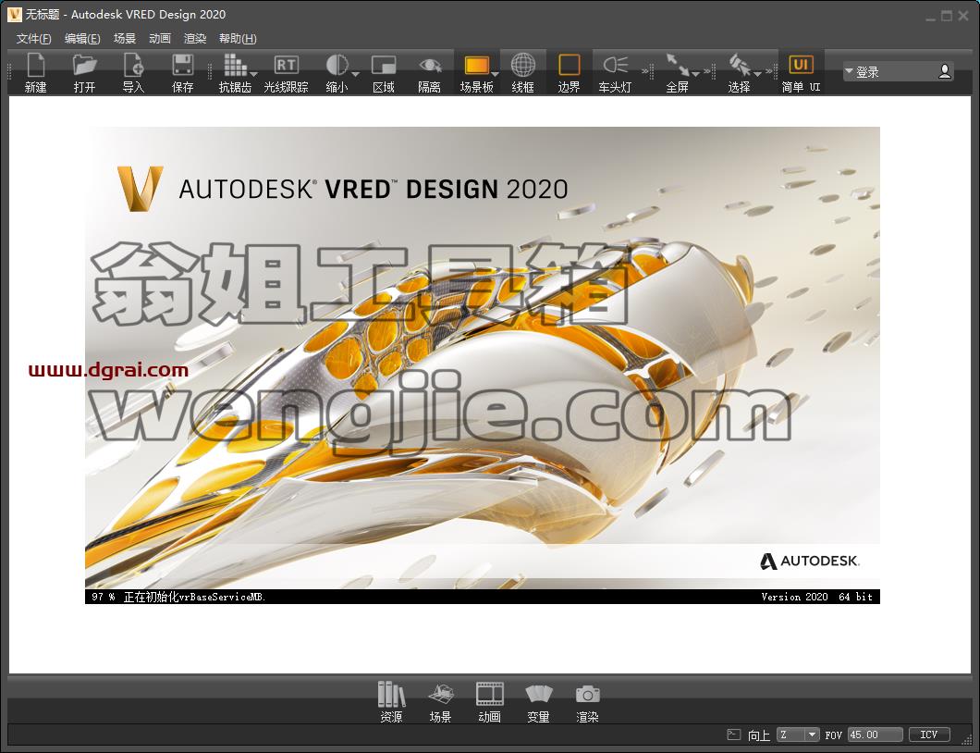This screenshot has height=753, width=980.
Task: Open the 动画 menu in menu bar
Action: click(160, 39)
